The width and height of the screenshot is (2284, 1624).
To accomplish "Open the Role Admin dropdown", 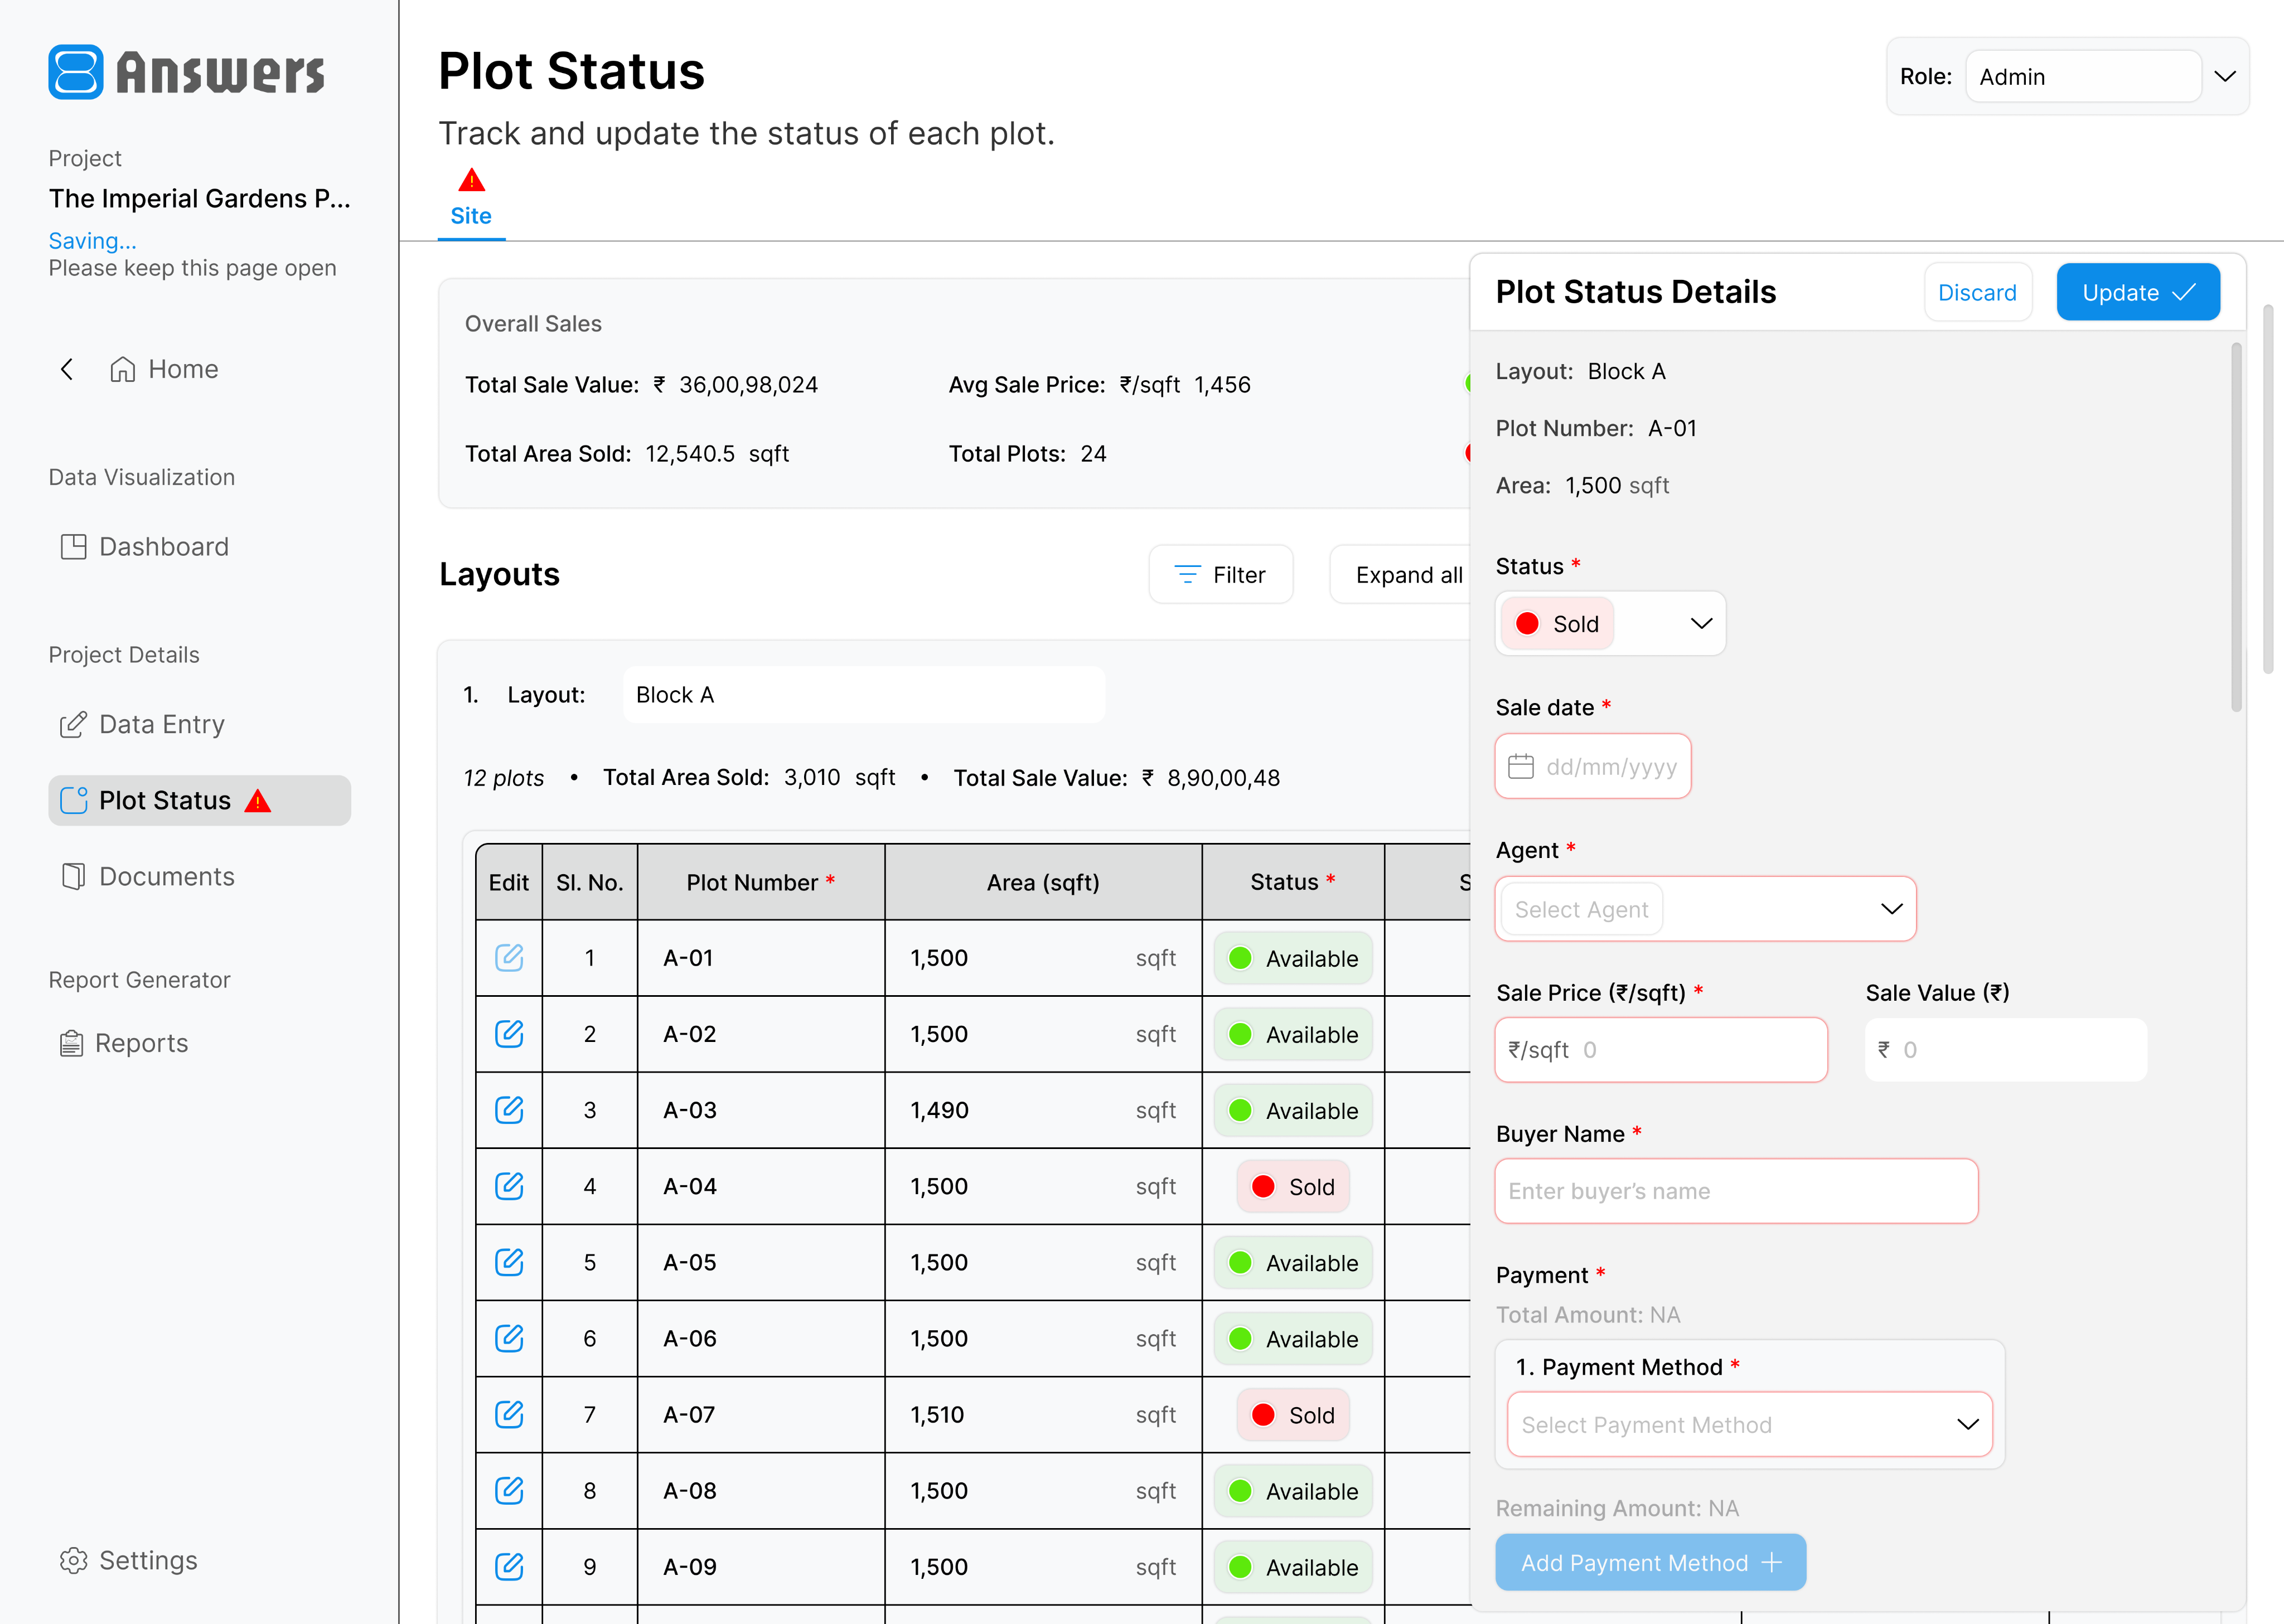I will [x=2067, y=76].
